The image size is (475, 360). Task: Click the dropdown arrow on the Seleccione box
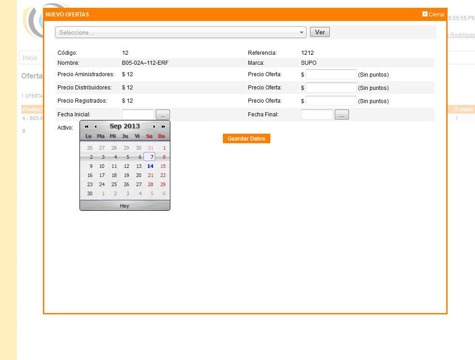[301, 32]
